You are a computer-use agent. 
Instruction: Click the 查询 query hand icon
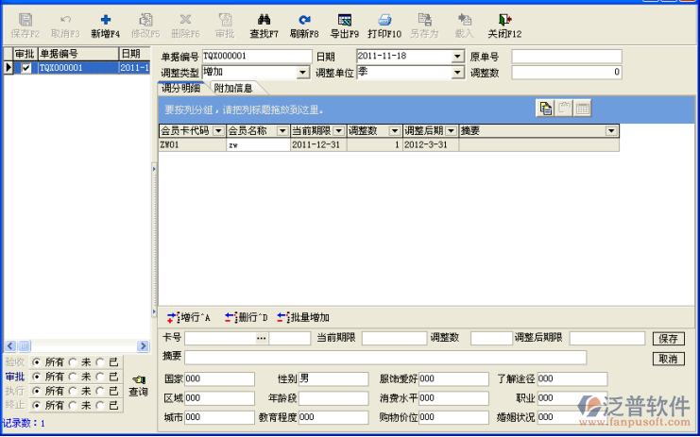click(x=138, y=379)
